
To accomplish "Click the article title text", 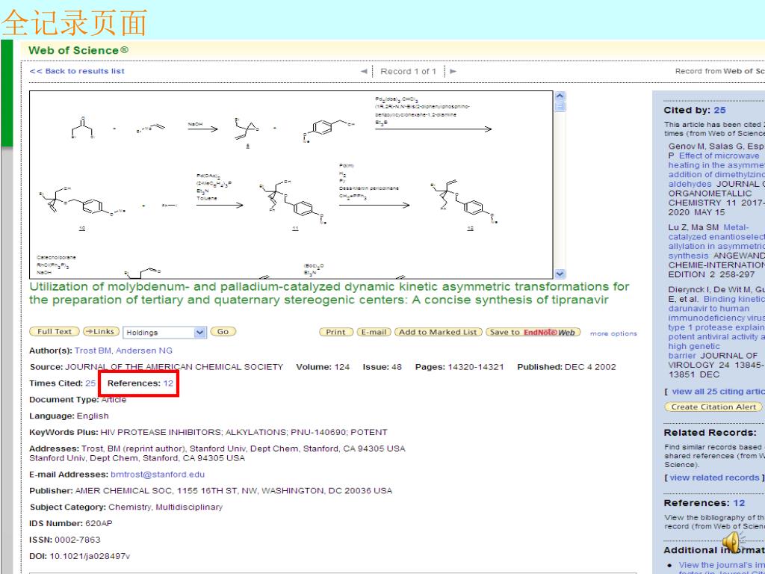I will tap(329, 293).
